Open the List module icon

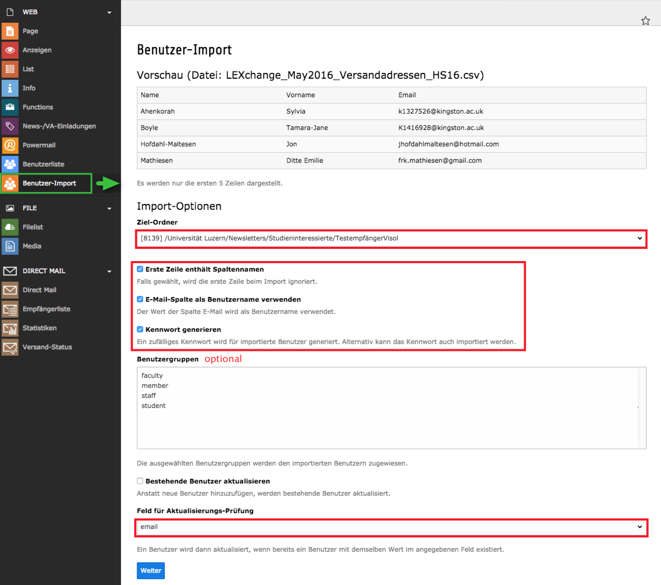point(10,69)
